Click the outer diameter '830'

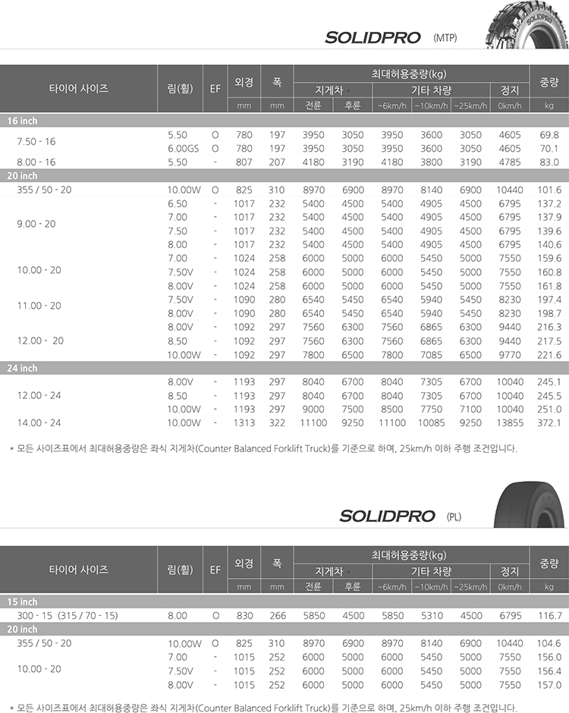[245, 615]
